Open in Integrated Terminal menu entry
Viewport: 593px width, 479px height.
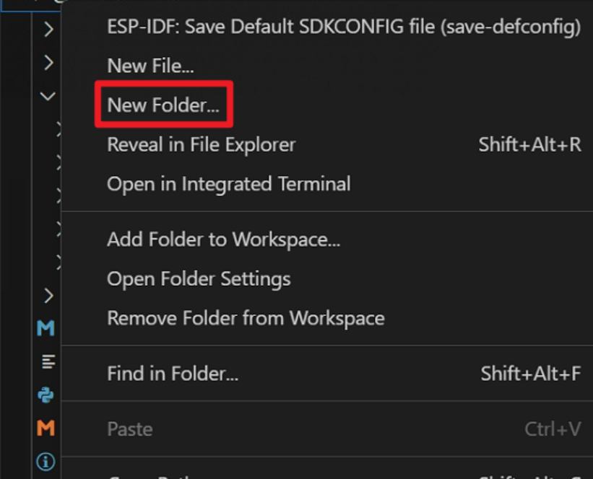[229, 184]
